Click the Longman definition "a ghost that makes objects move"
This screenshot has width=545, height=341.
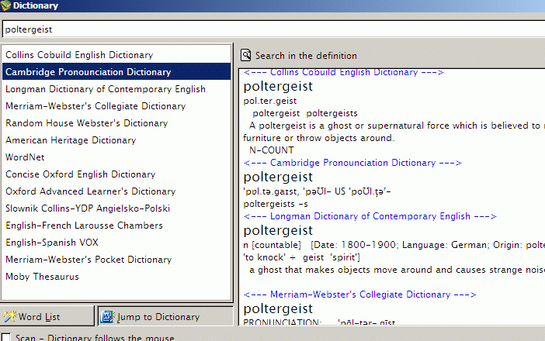point(397,270)
